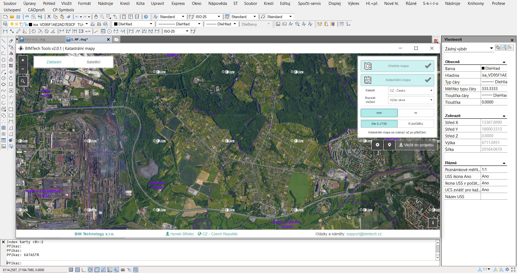
Task: Toggle the Ortofoto mapa layer
Action: point(397,66)
